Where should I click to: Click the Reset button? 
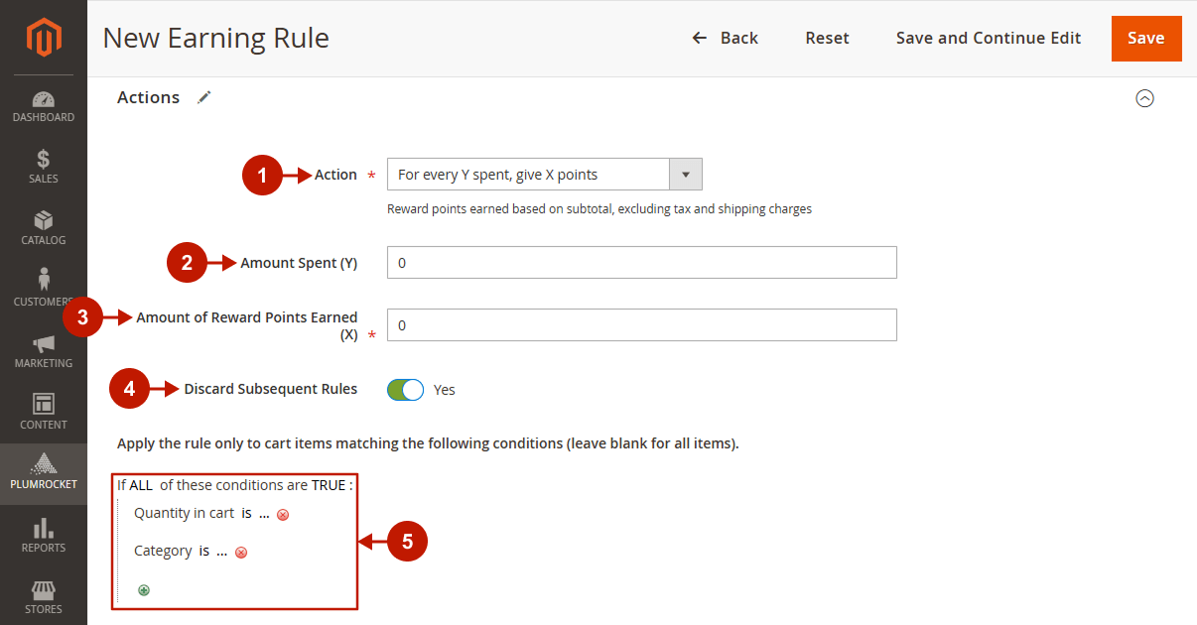coord(827,38)
